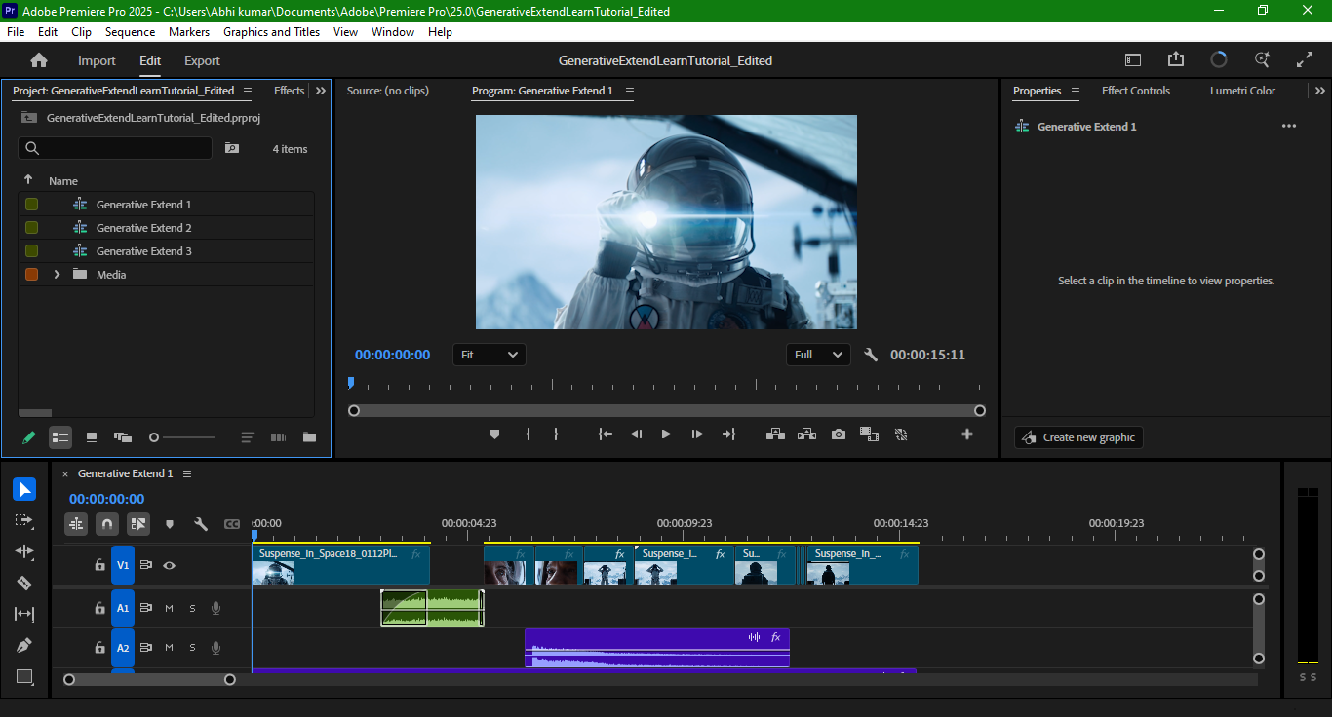Select the Track Select Forward tool
Screen dimensions: 1332x717
click(24, 520)
